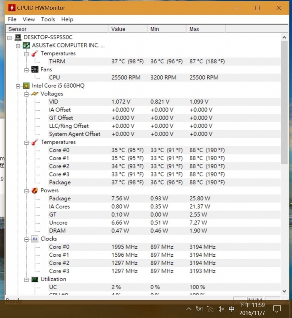This screenshot has height=318, width=292.
Task: Collapse the DESKTOP-SSPSS0C tree node
Action: click(10, 38)
